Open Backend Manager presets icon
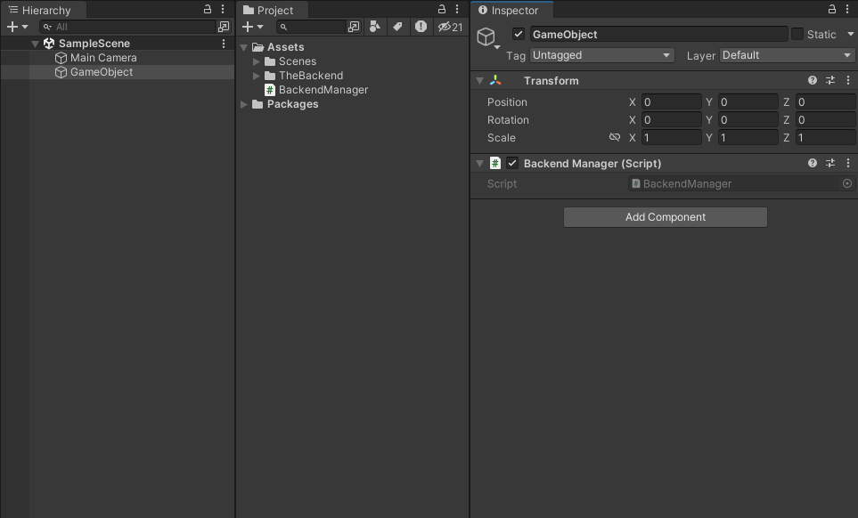Image resolution: width=858 pixels, height=518 pixels. coord(830,163)
